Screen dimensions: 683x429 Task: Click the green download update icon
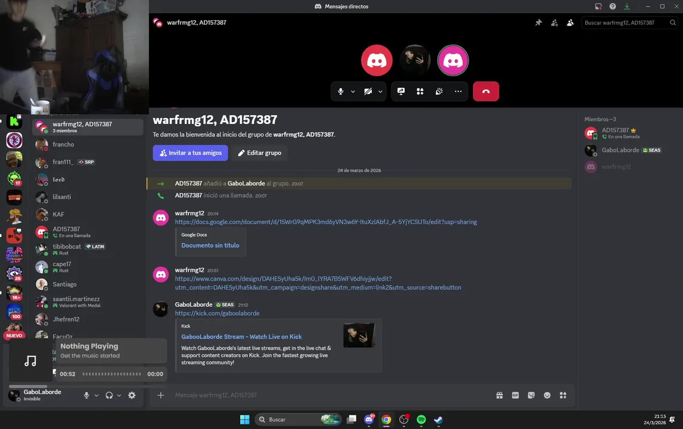coord(627,7)
